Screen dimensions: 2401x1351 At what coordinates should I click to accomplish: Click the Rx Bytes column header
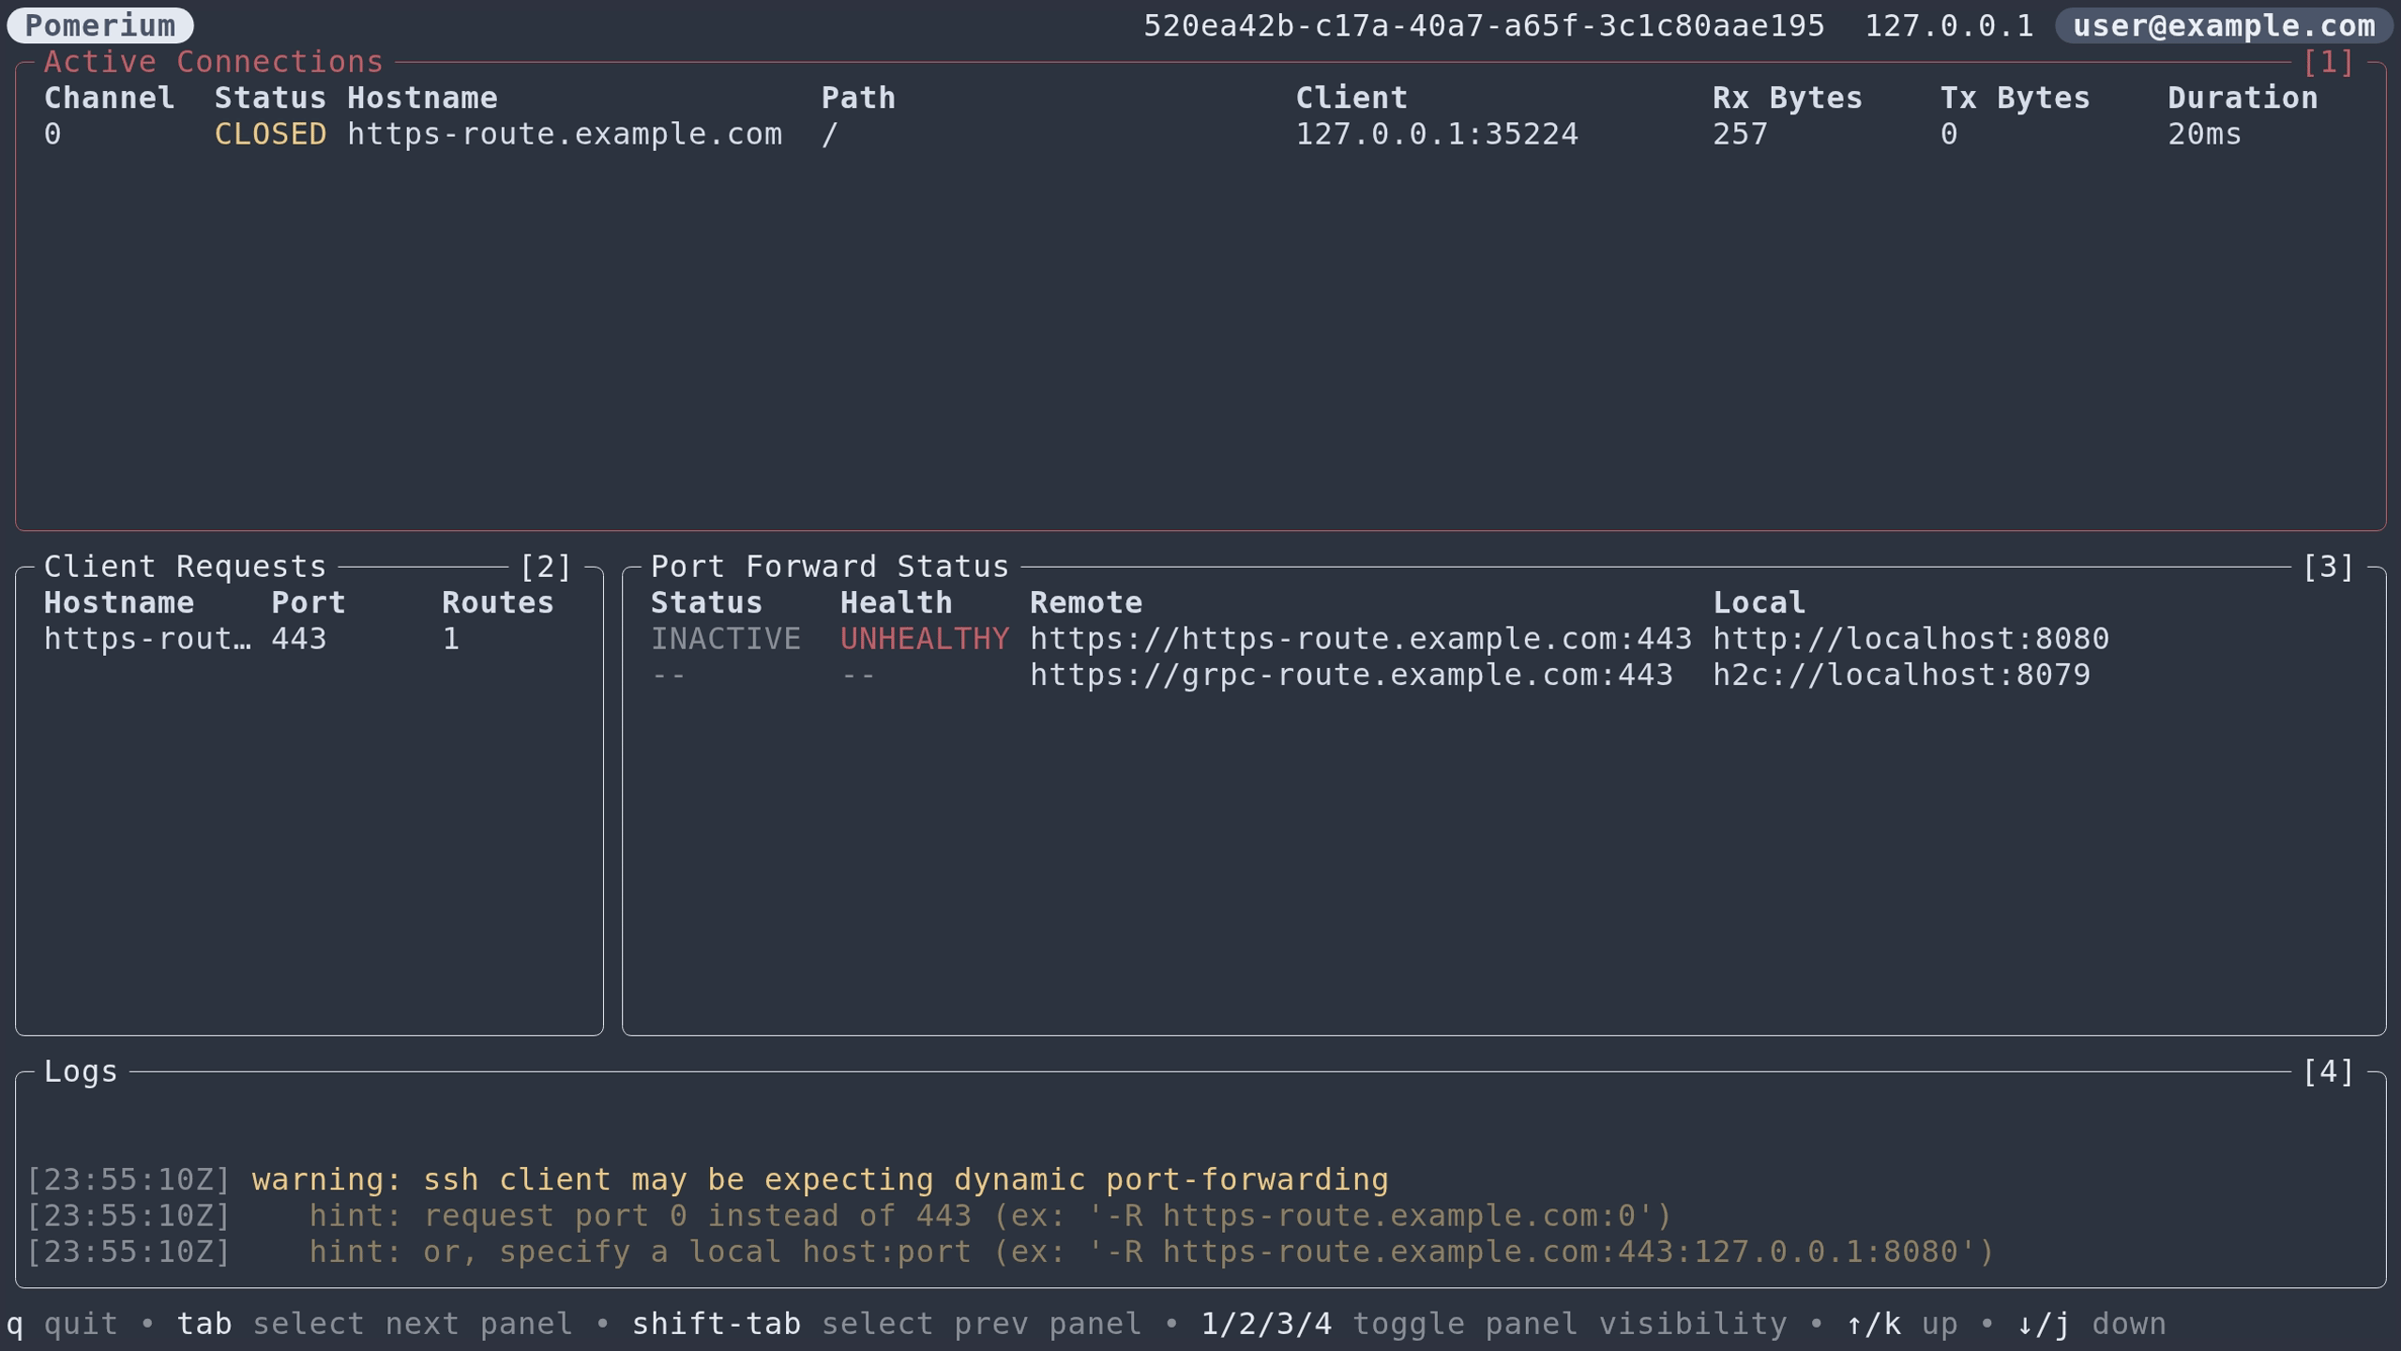(x=1787, y=98)
